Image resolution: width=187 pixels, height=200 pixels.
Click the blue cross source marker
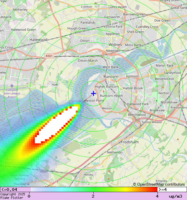point(93,93)
